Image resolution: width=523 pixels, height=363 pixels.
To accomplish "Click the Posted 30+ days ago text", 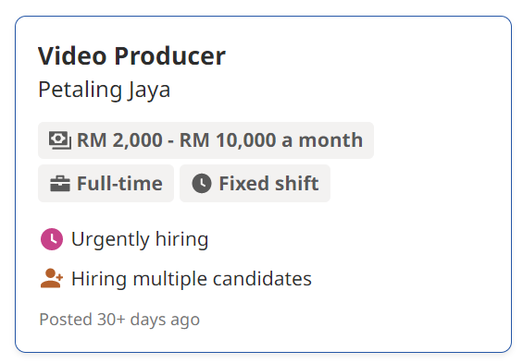I will (x=119, y=320).
